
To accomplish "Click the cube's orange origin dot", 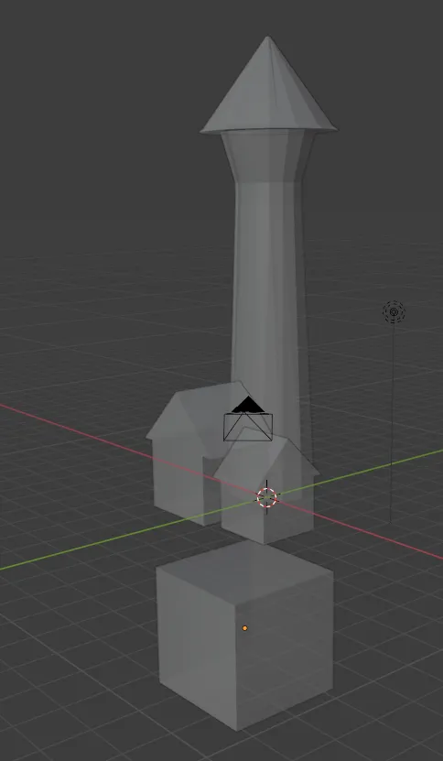I will [x=244, y=628].
